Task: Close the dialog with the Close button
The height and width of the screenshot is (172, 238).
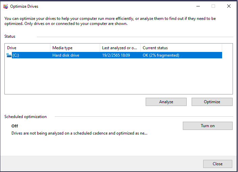Action: click(218, 164)
